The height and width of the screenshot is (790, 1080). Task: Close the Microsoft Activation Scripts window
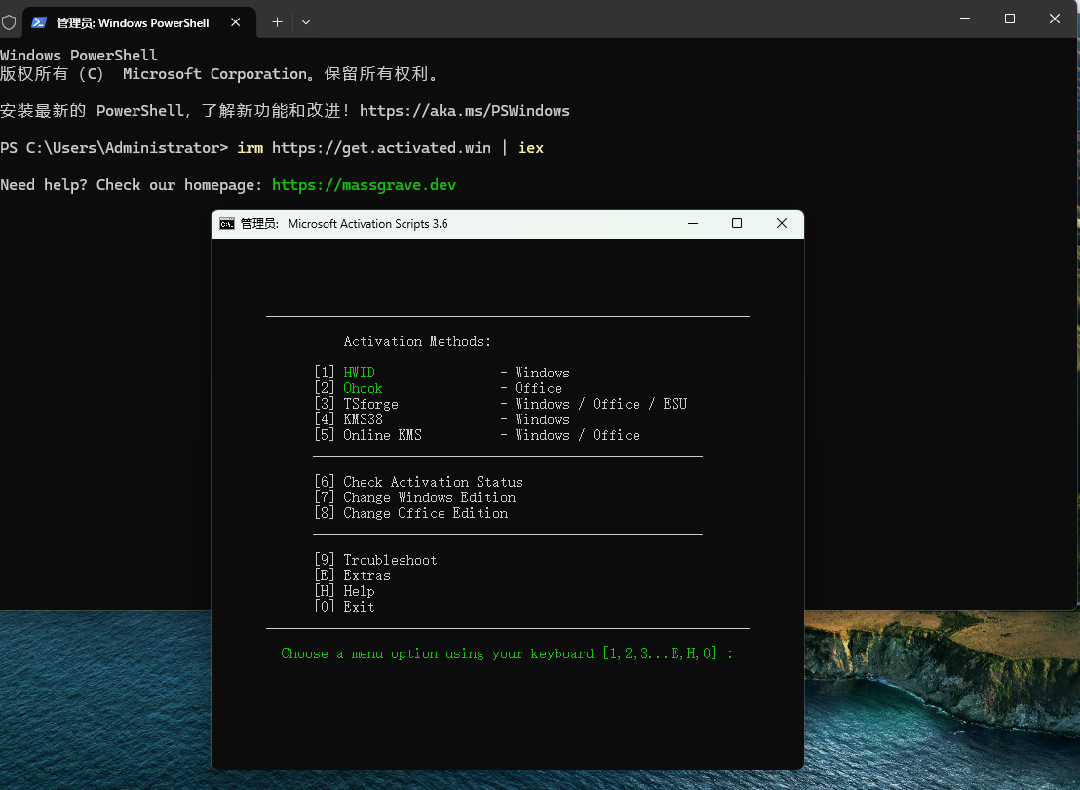coord(781,223)
